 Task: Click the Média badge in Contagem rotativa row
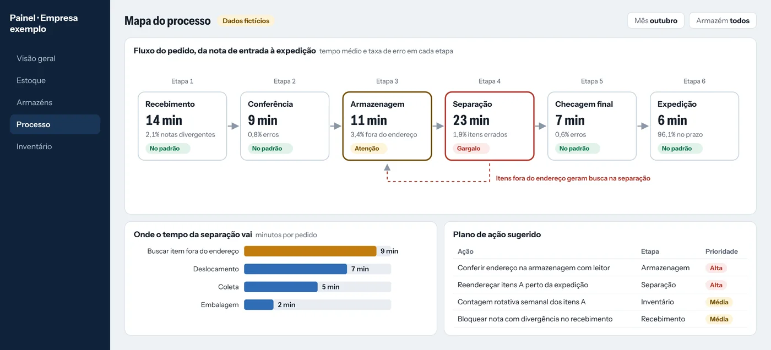coord(719,302)
